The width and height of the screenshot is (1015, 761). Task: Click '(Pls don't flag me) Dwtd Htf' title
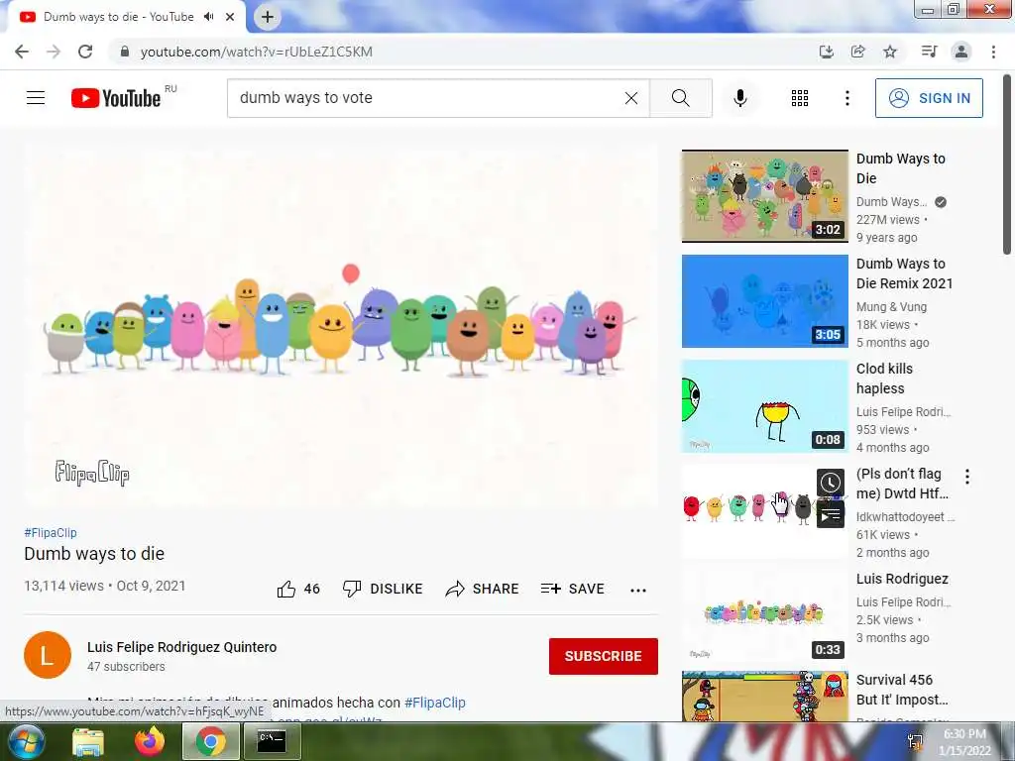[x=902, y=484]
